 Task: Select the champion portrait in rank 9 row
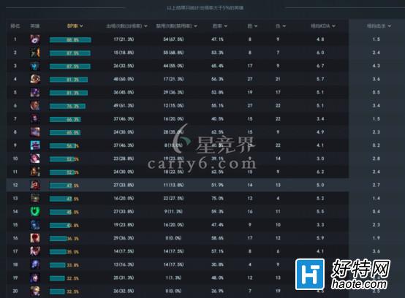click(x=35, y=145)
